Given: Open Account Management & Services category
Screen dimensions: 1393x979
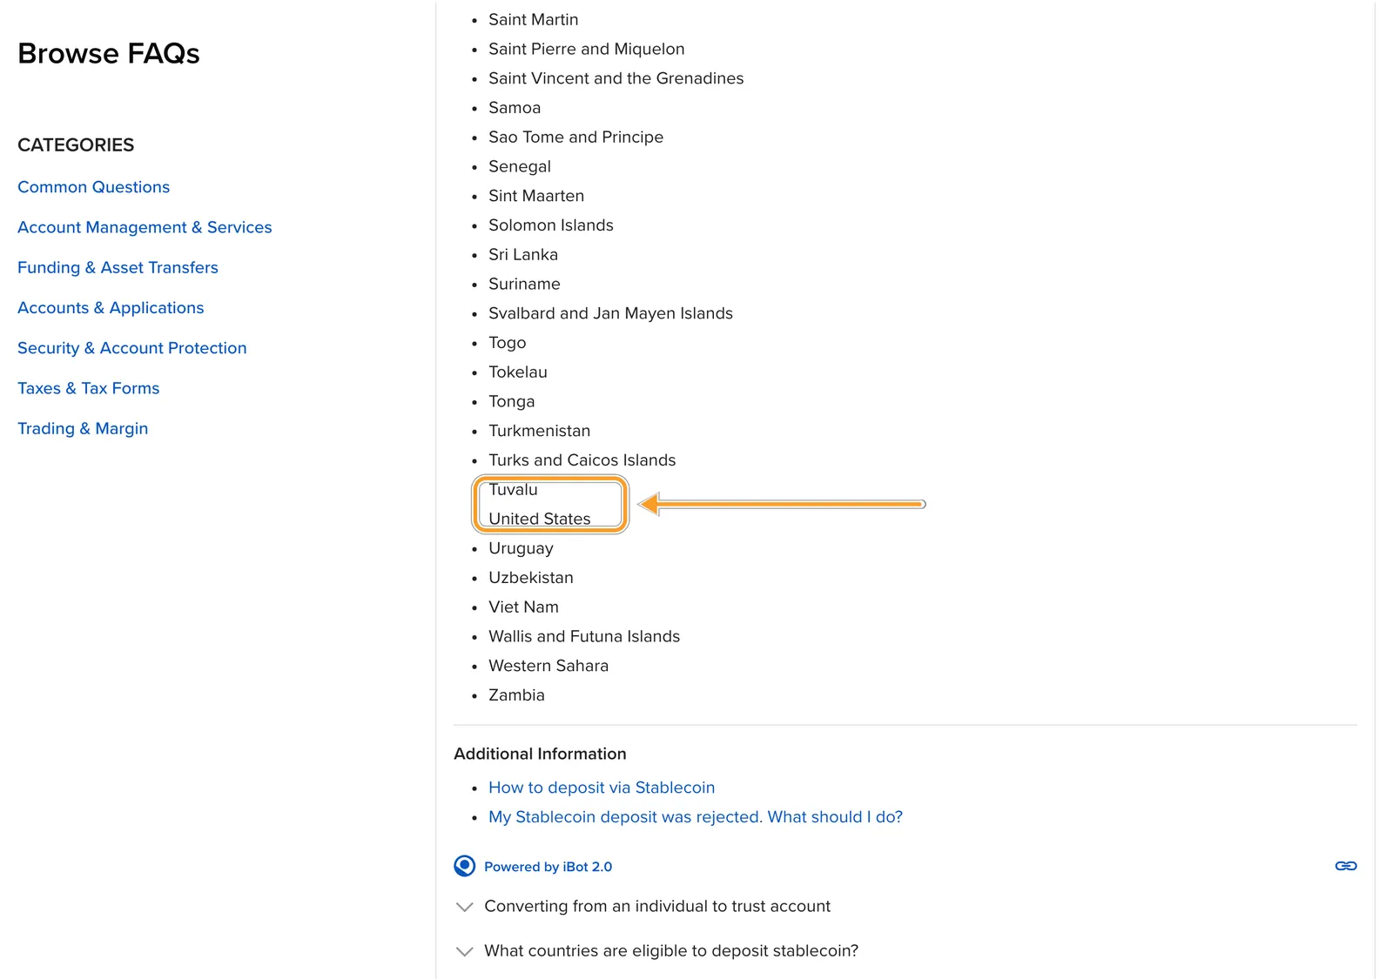Looking at the screenshot, I should click(145, 227).
